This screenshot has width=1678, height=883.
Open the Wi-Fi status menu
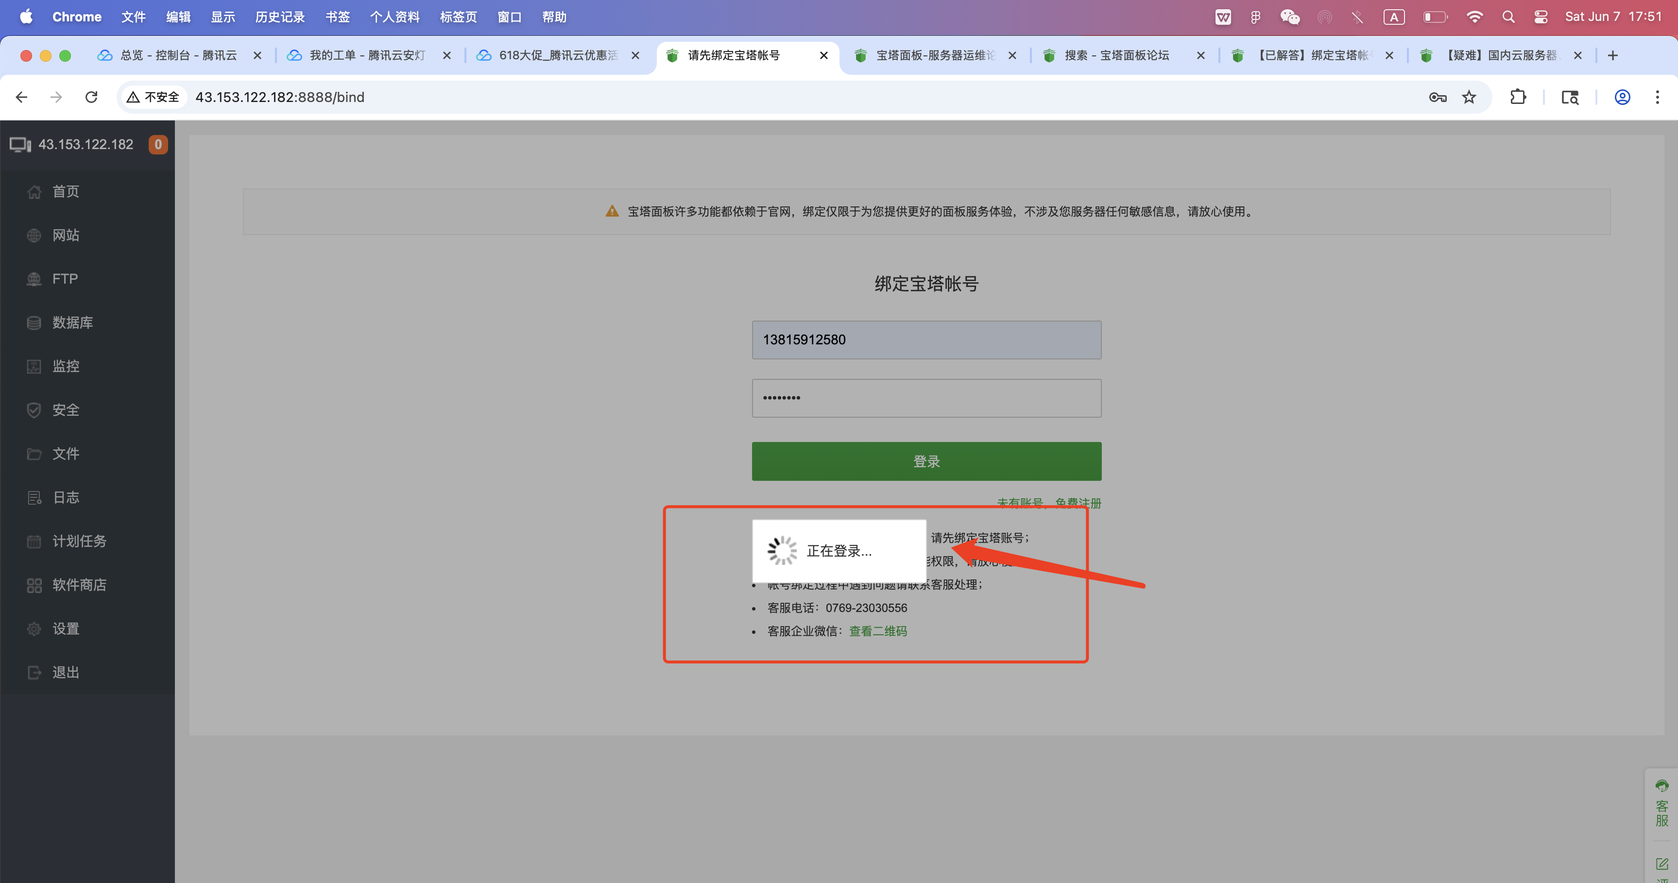pos(1474,17)
